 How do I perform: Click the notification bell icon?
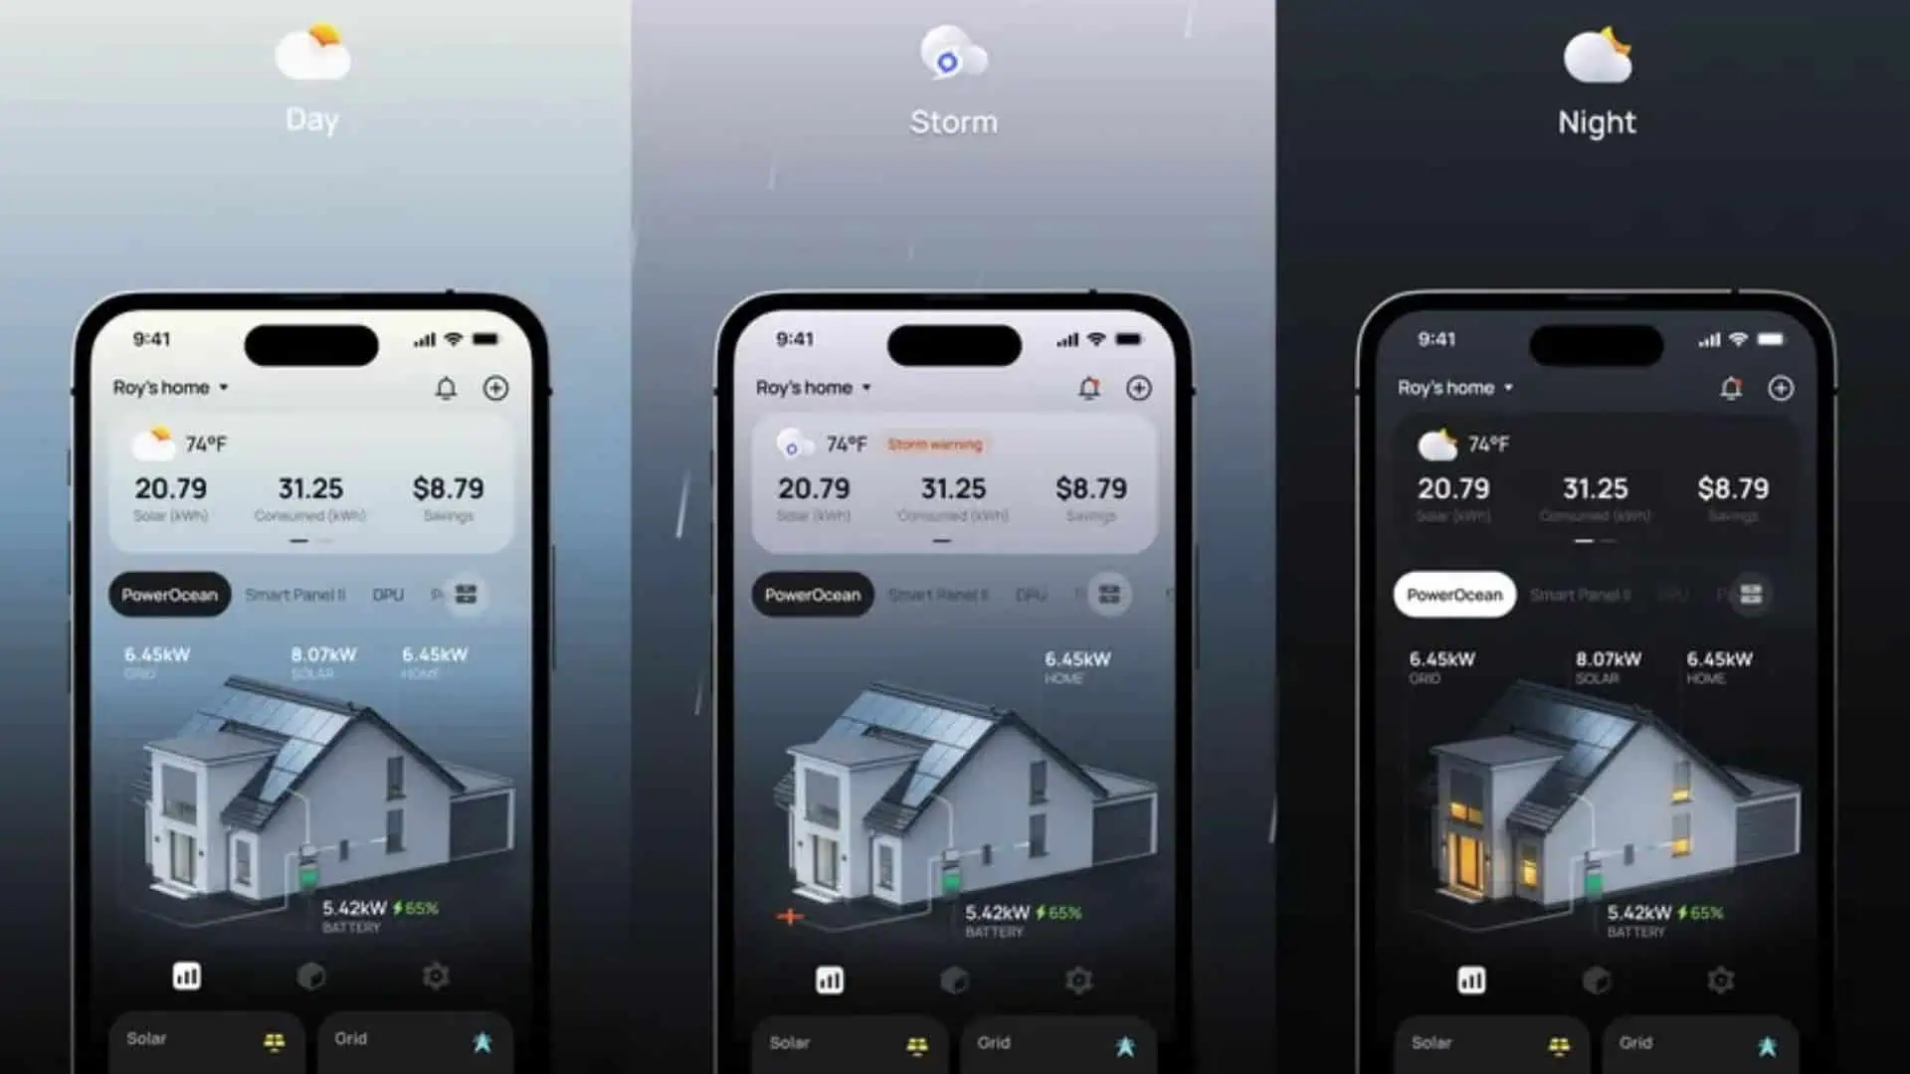tap(445, 388)
